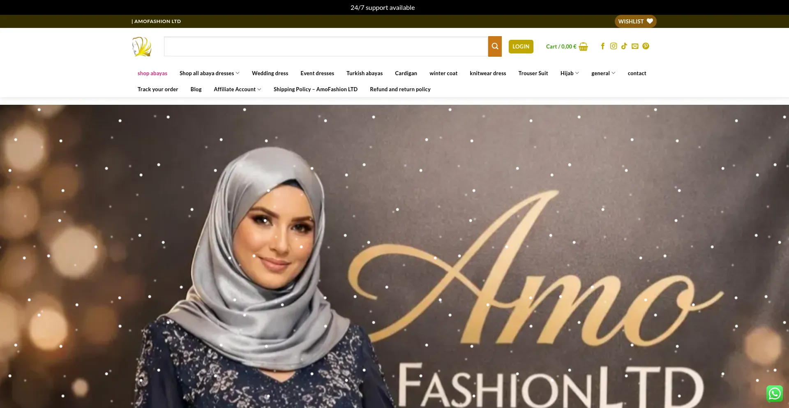Click the LOGIN button
The height and width of the screenshot is (408, 789).
[521, 46]
